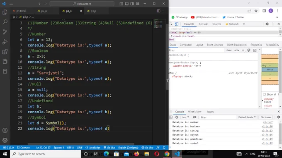This screenshot has height=158, width=282.
Task: Go back using the navigation arrow
Action: (40, 4)
